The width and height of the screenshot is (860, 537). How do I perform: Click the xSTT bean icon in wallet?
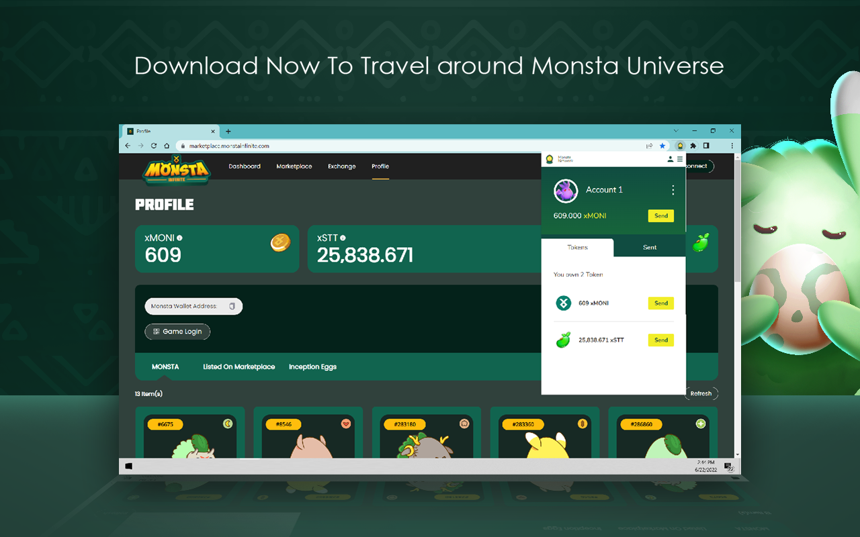click(563, 340)
